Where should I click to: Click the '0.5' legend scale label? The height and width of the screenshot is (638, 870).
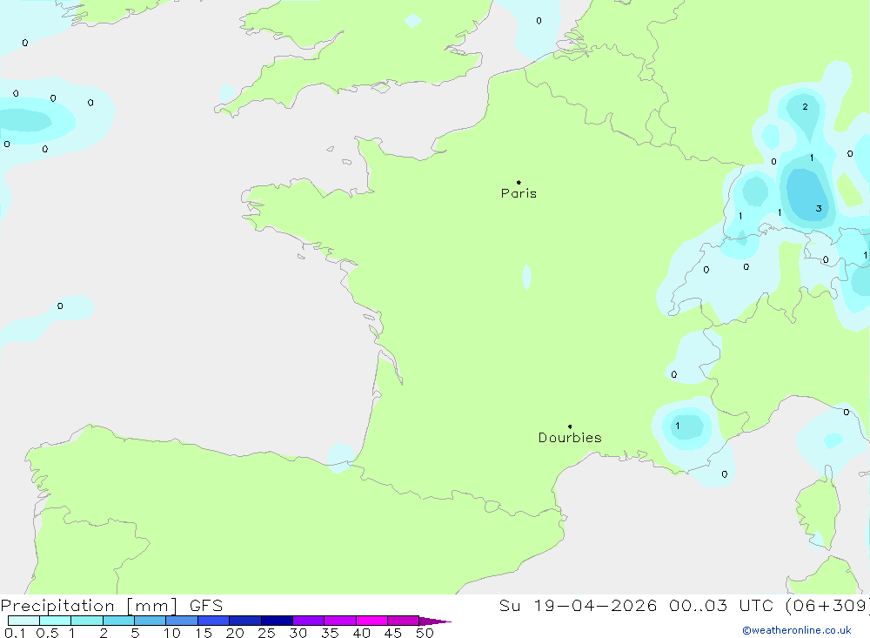click(x=47, y=633)
